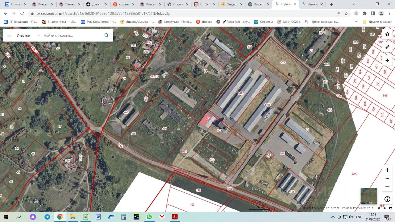This screenshot has height=222, width=395.
Task: Click the locate-me crosshair tool
Action: coord(387,60)
